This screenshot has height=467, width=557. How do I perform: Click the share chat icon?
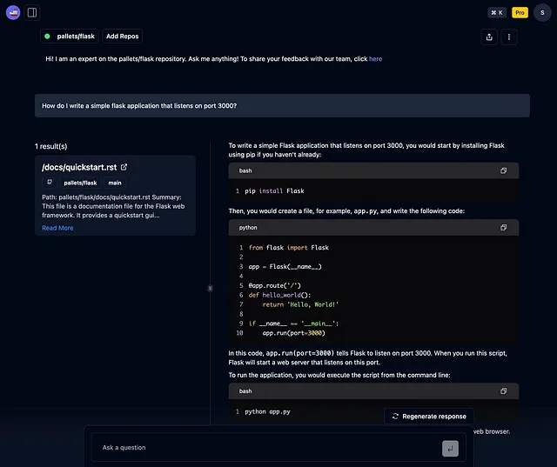(x=489, y=37)
